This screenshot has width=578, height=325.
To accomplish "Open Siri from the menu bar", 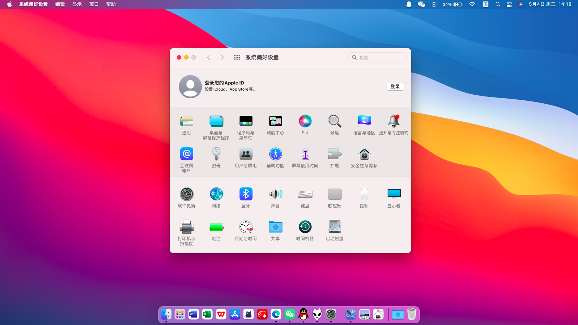I will pos(521,4).
